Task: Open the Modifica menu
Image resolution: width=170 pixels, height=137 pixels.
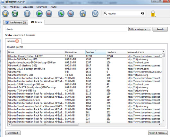Action: 14,7
